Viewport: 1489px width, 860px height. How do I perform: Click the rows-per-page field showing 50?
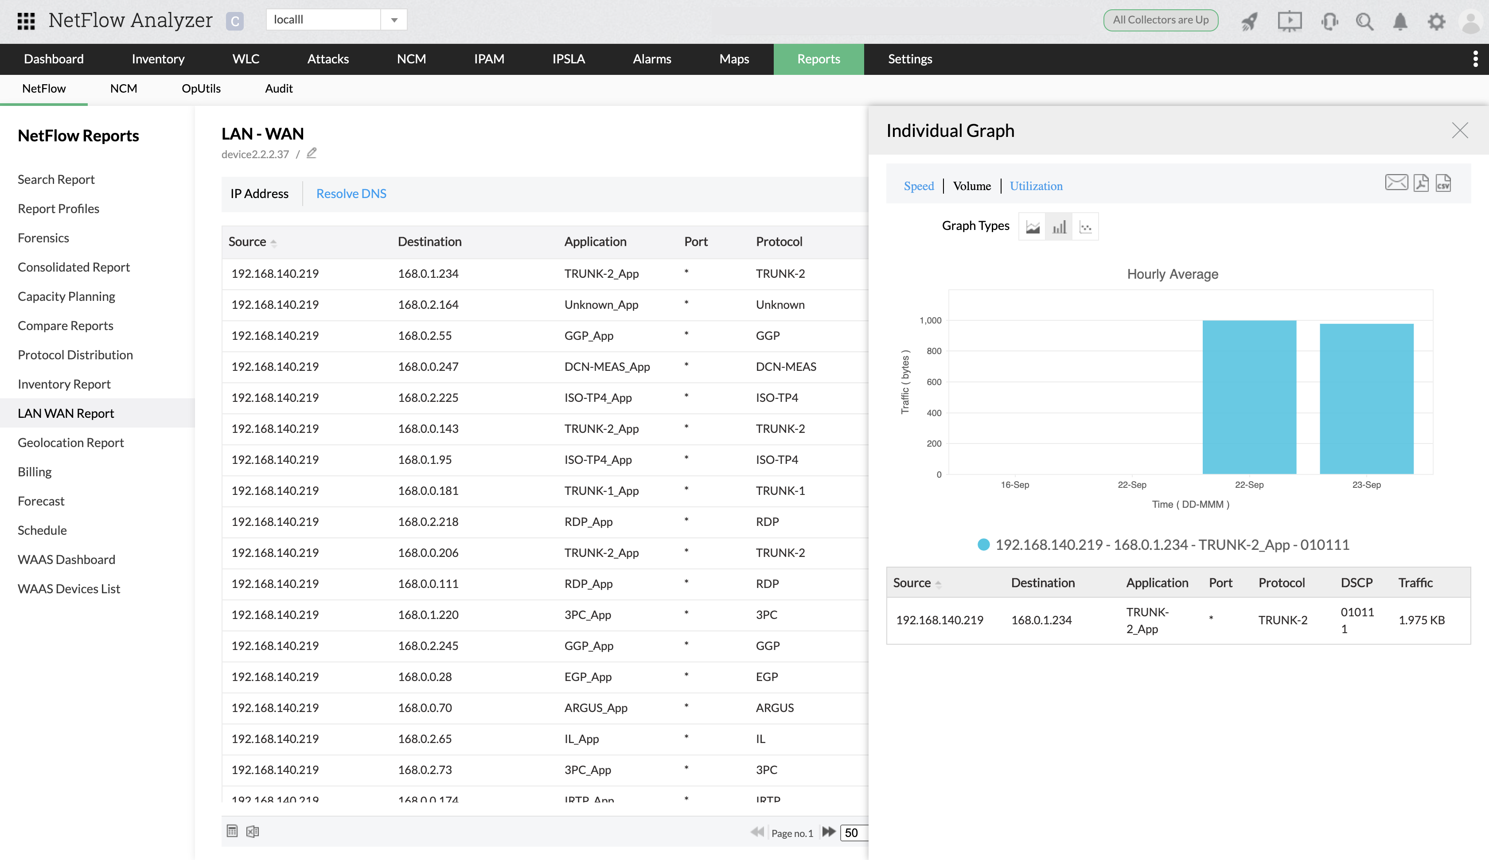[x=854, y=832]
